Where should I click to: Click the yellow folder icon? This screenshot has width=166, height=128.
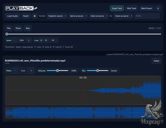coord(35,16)
